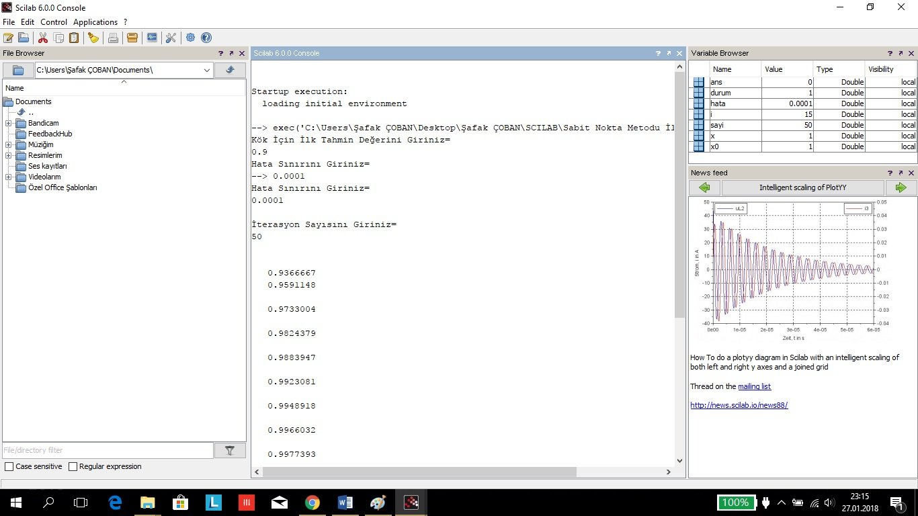Launch SciNotes editor from toolbar

click(8, 38)
